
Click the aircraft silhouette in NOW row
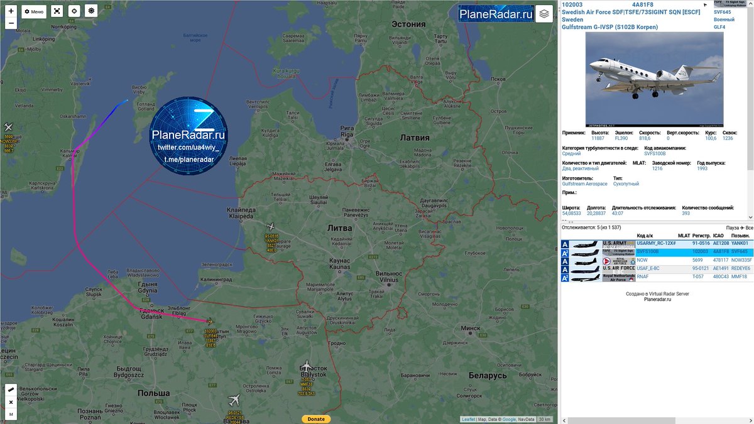click(x=586, y=260)
